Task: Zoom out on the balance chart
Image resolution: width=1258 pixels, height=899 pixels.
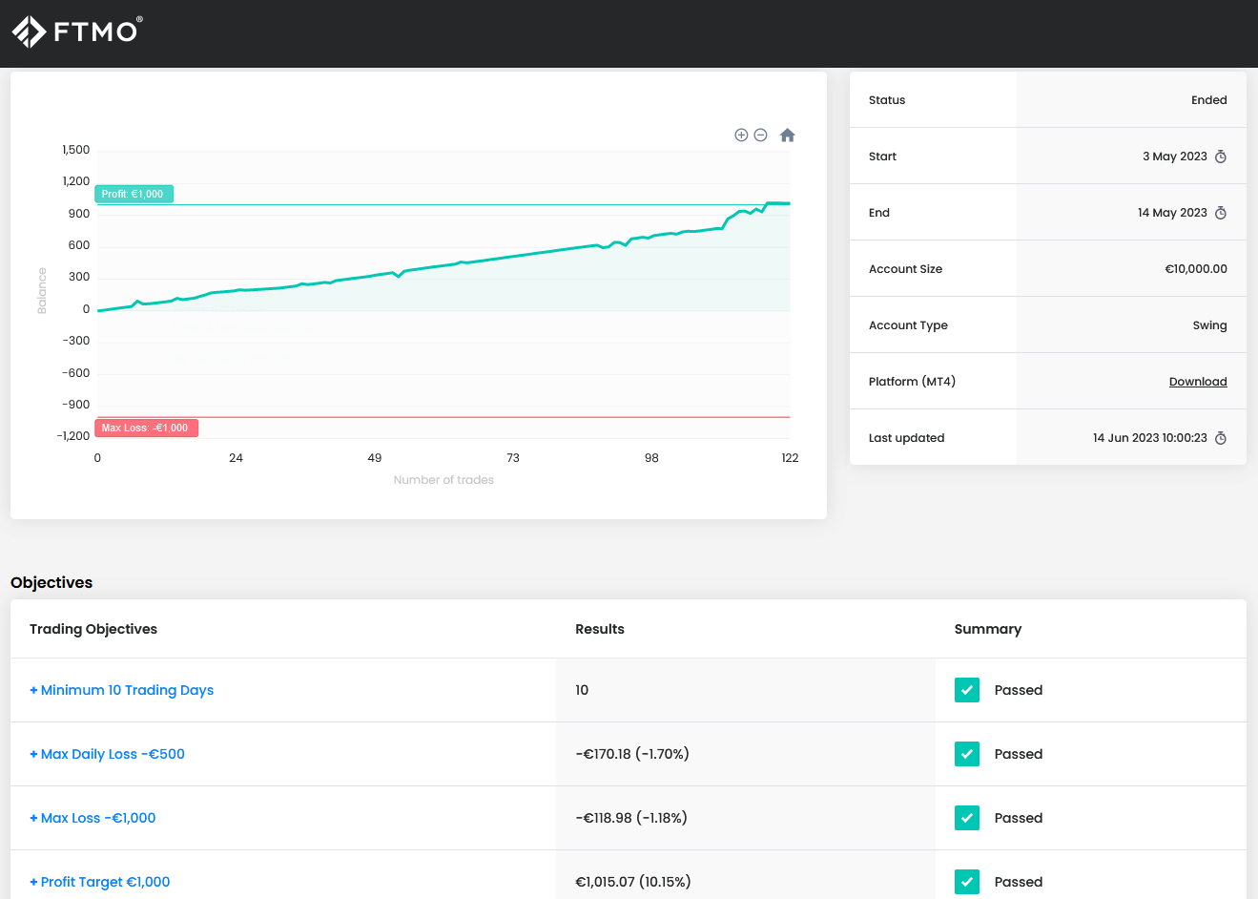Action: tap(761, 136)
